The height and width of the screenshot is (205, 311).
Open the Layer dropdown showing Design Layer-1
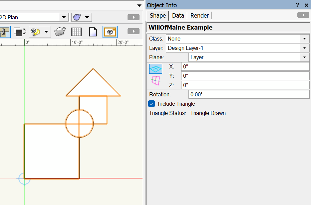tap(238, 48)
